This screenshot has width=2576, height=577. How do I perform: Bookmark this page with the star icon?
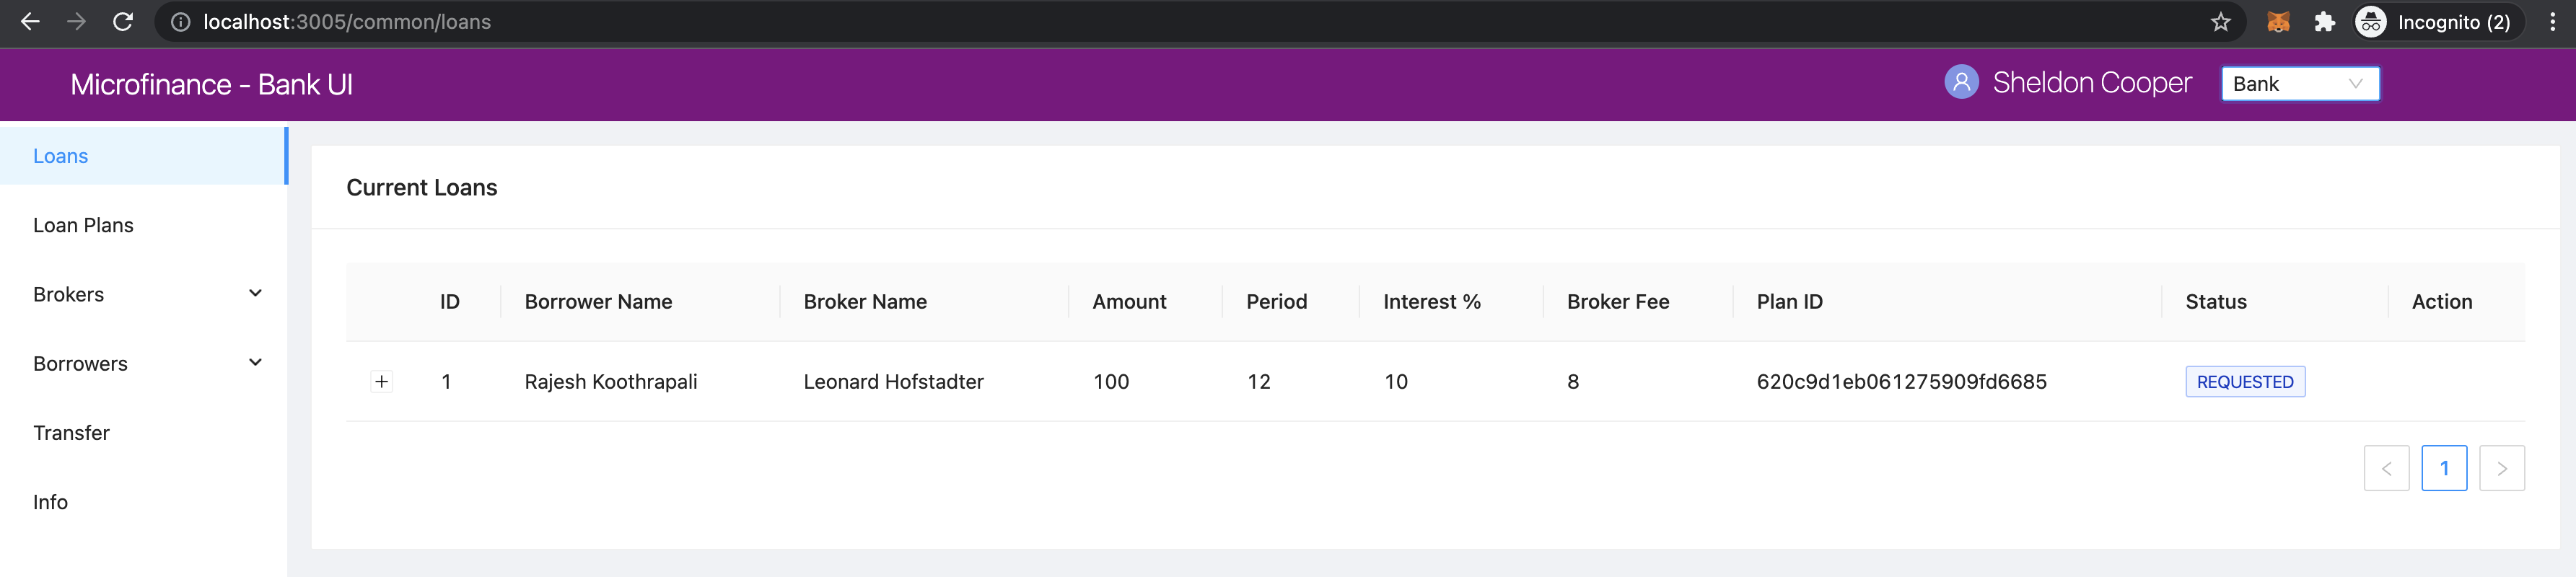(2220, 22)
